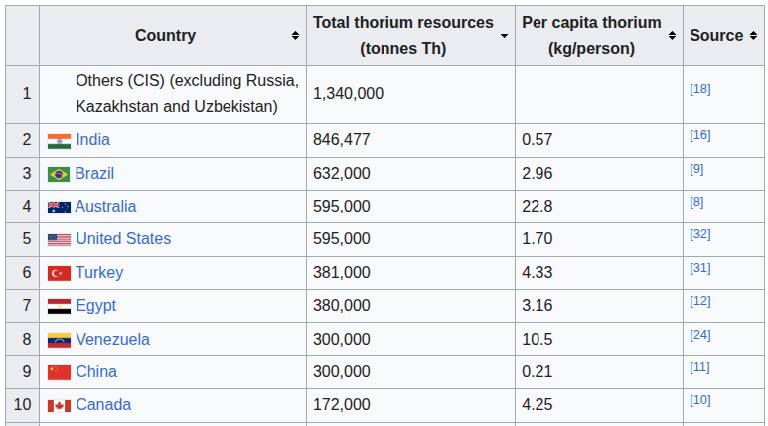Image resolution: width=768 pixels, height=426 pixels.
Task: Sort by Total thorium resources arrow
Action: [504, 36]
